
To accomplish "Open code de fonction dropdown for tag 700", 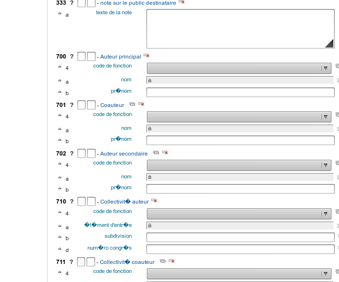I will (x=239, y=68).
